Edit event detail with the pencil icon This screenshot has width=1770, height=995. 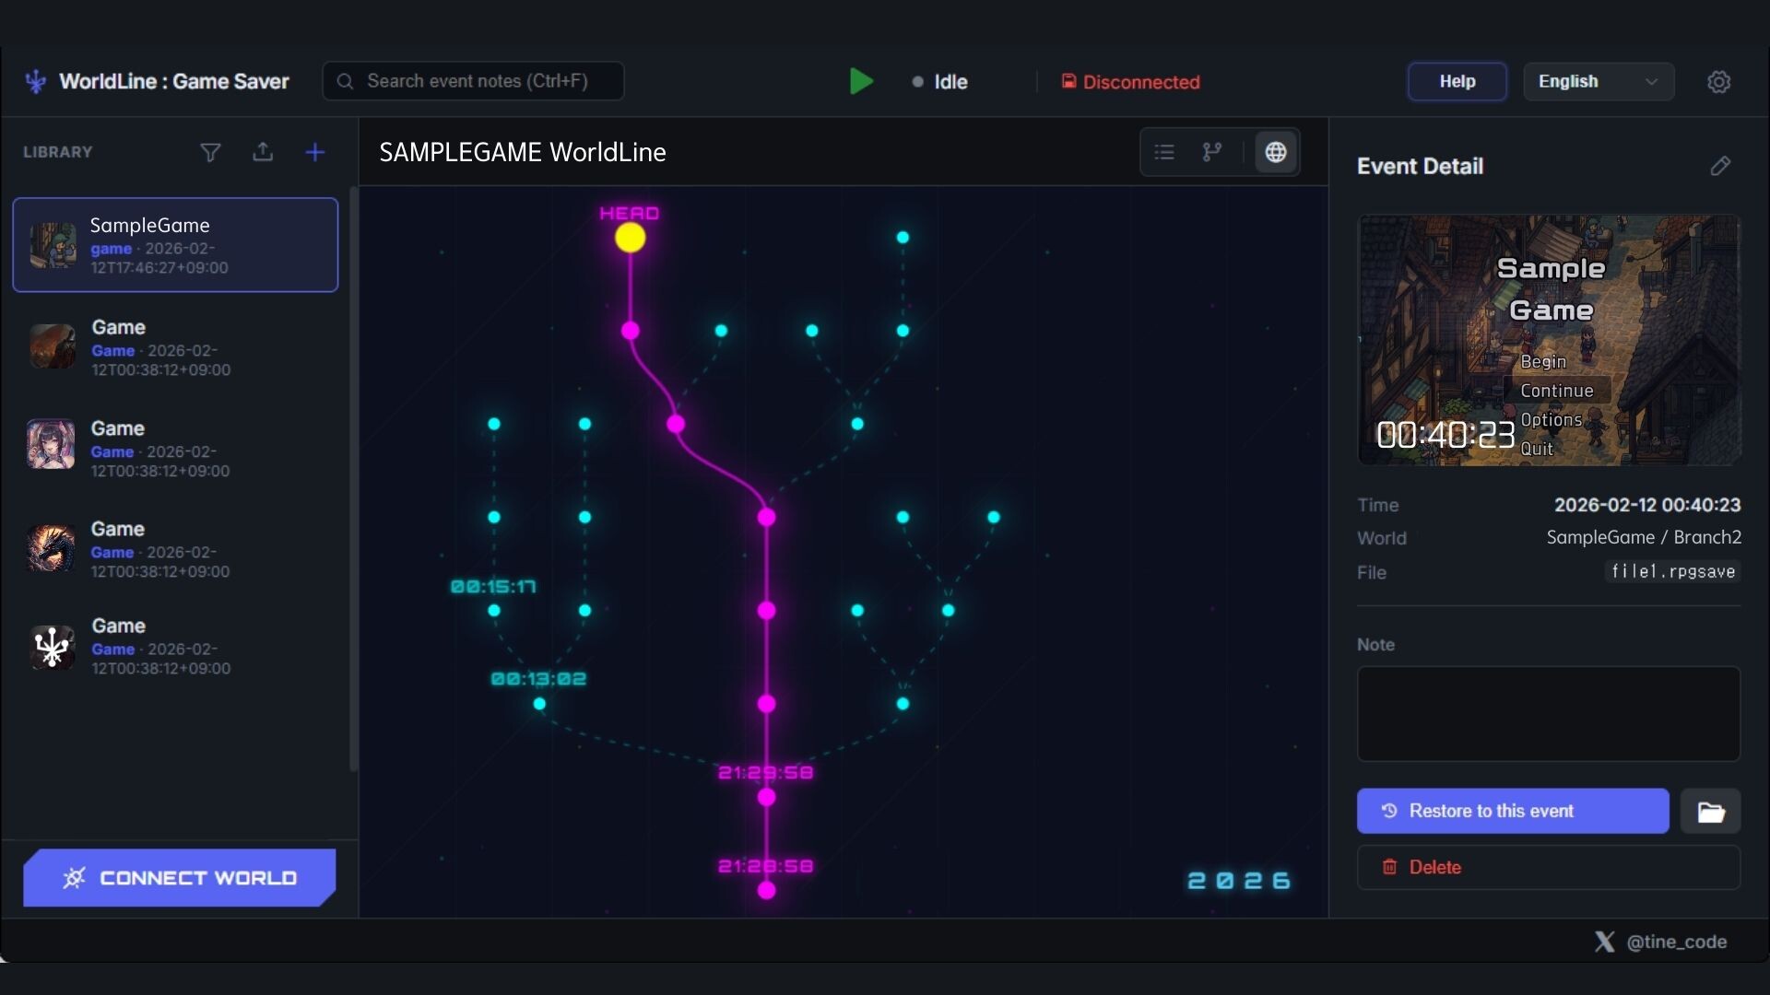1720,166
